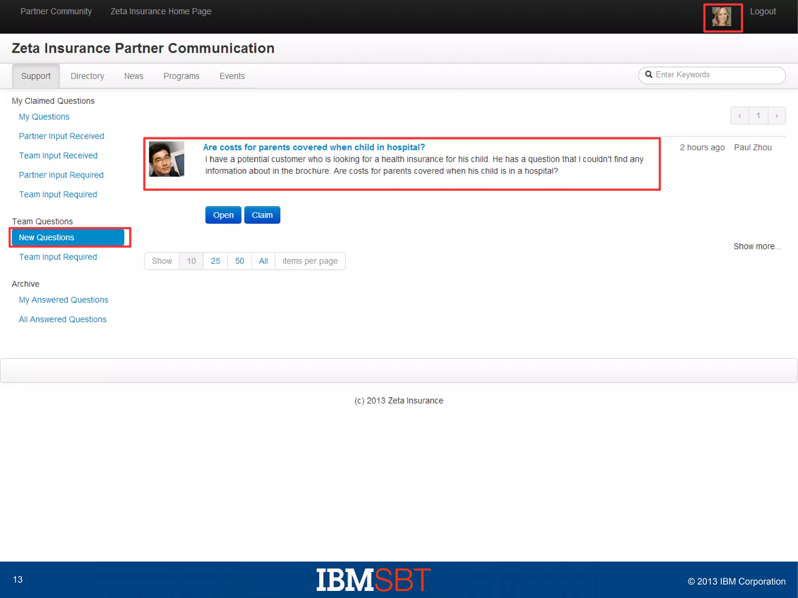Click the search magnifier icon
798x598 pixels.
(x=649, y=74)
